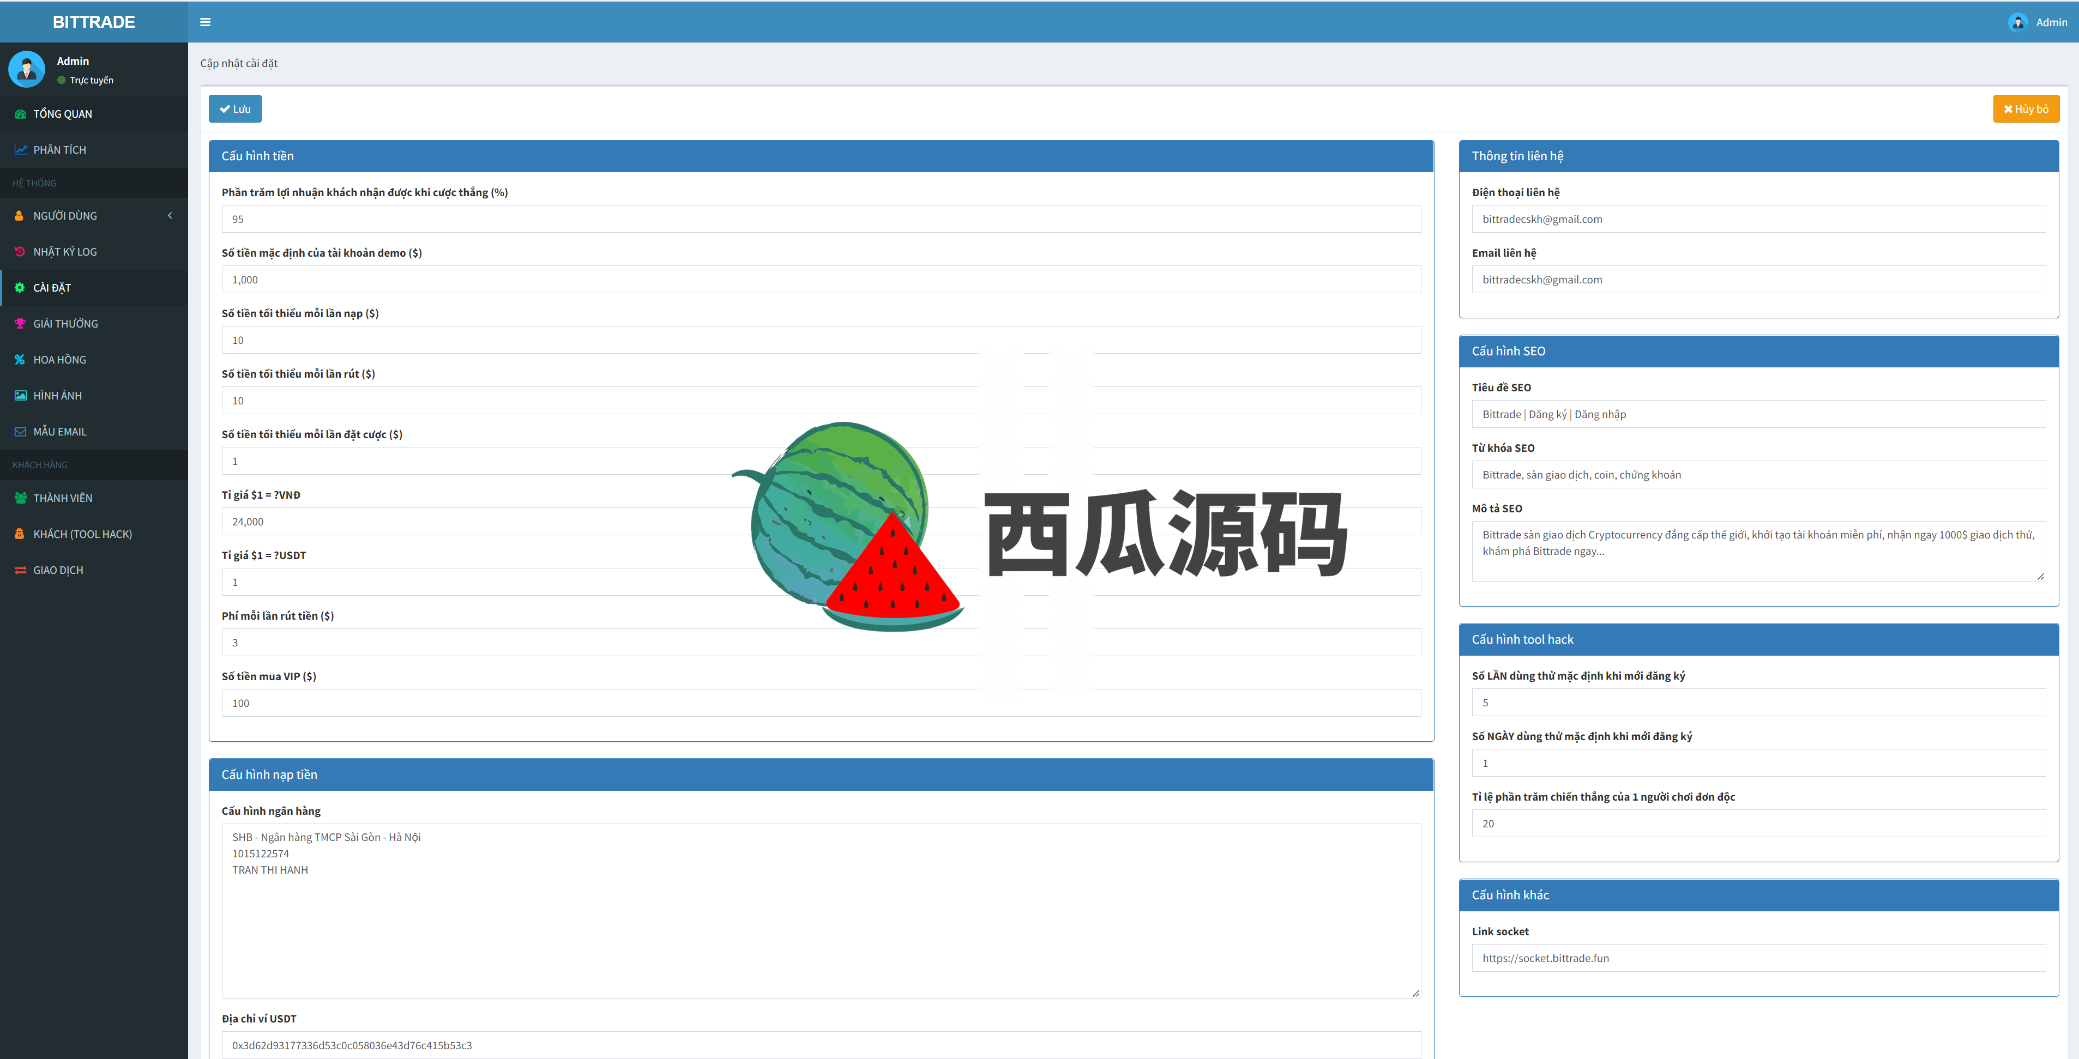
Task: Expand the NGƯỜI DÙNG submenu chevron
Action: click(x=170, y=215)
